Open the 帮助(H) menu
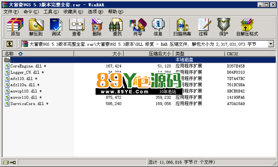 (x=116, y=12)
